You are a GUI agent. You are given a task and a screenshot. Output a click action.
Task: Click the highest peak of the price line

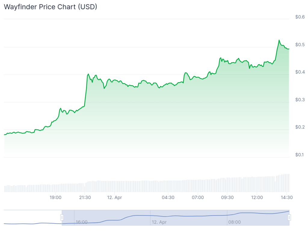[x=279, y=40]
